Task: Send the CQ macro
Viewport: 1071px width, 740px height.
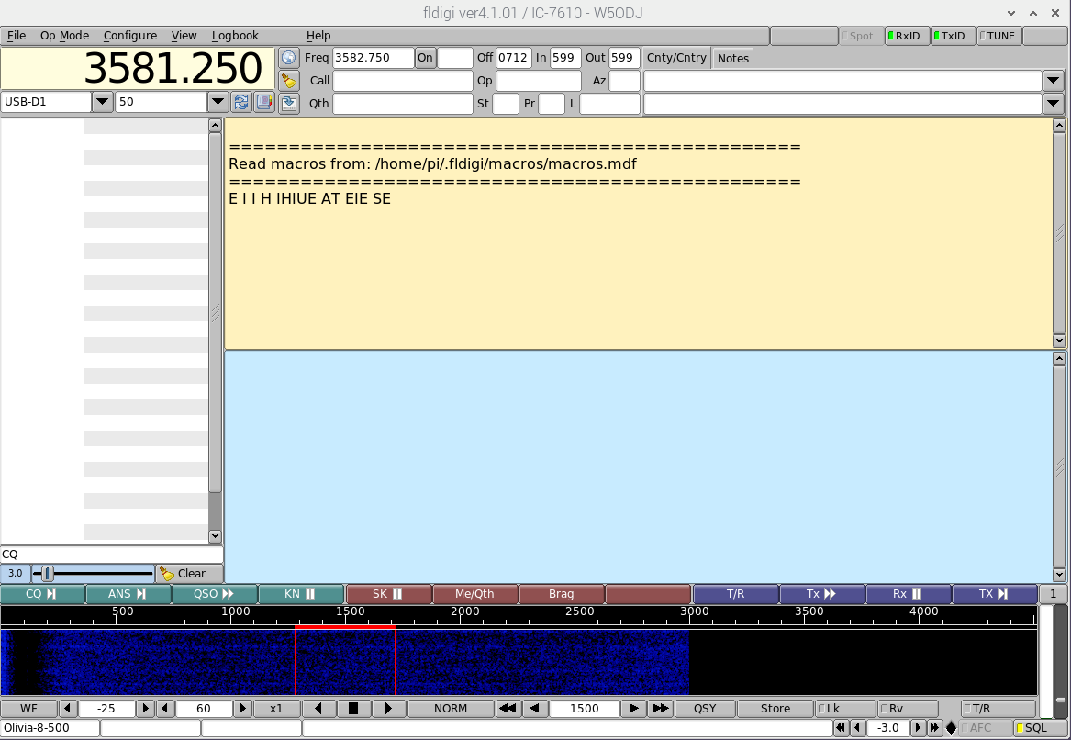Action: (x=42, y=593)
